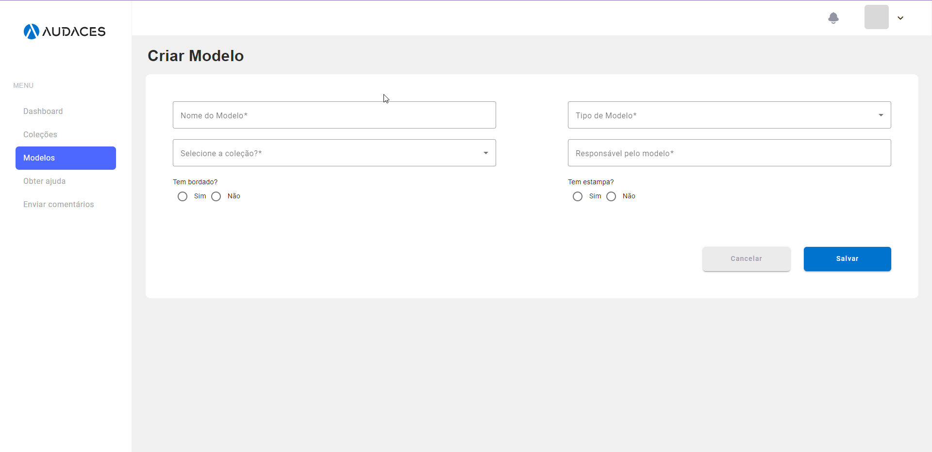Open the notifications bell
The image size is (932, 452).
click(x=833, y=18)
